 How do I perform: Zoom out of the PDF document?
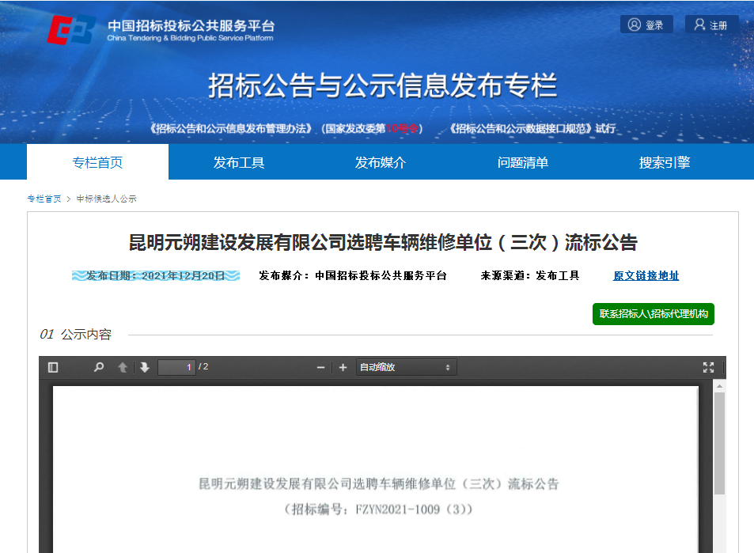[320, 366]
